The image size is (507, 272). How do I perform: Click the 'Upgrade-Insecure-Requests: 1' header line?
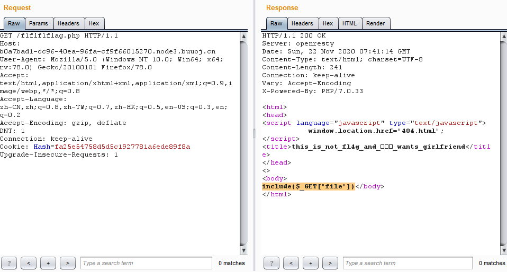click(x=59, y=155)
